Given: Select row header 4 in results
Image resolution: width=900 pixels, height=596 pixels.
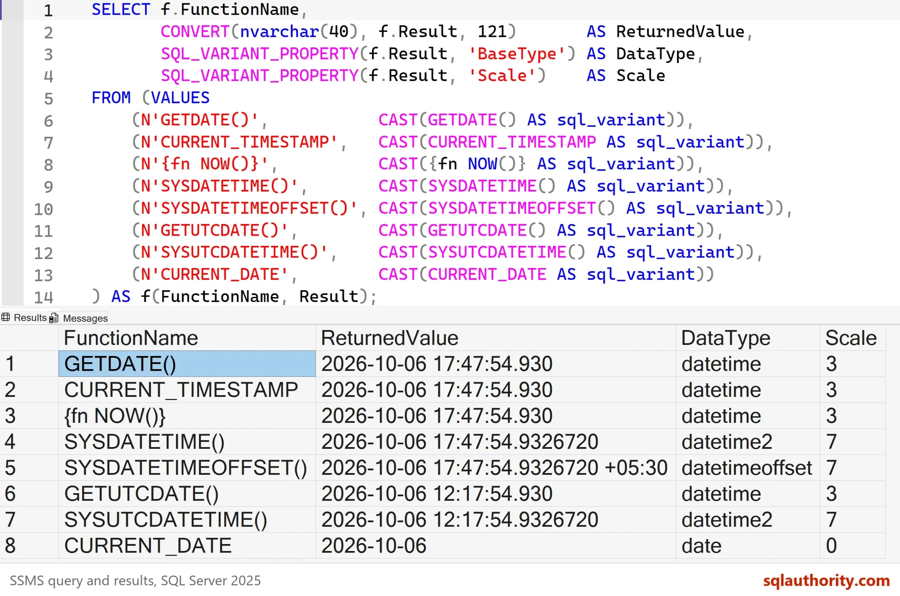Looking at the screenshot, I should pyautogui.click(x=29, y=441).
